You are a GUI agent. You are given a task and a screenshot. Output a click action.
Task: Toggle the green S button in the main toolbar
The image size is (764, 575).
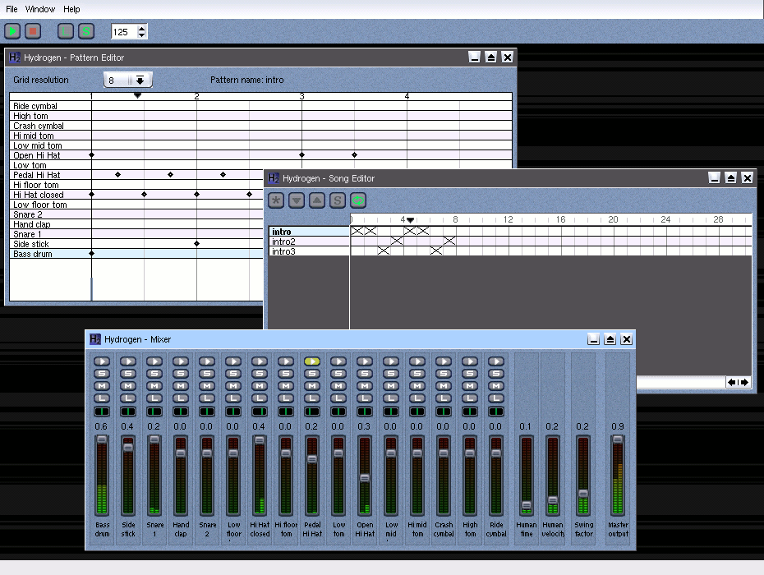coord(86,32)
